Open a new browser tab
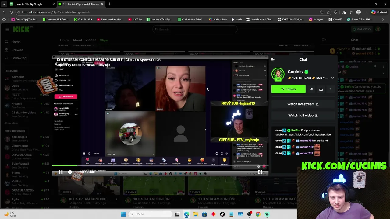 (x=109, y=4)
